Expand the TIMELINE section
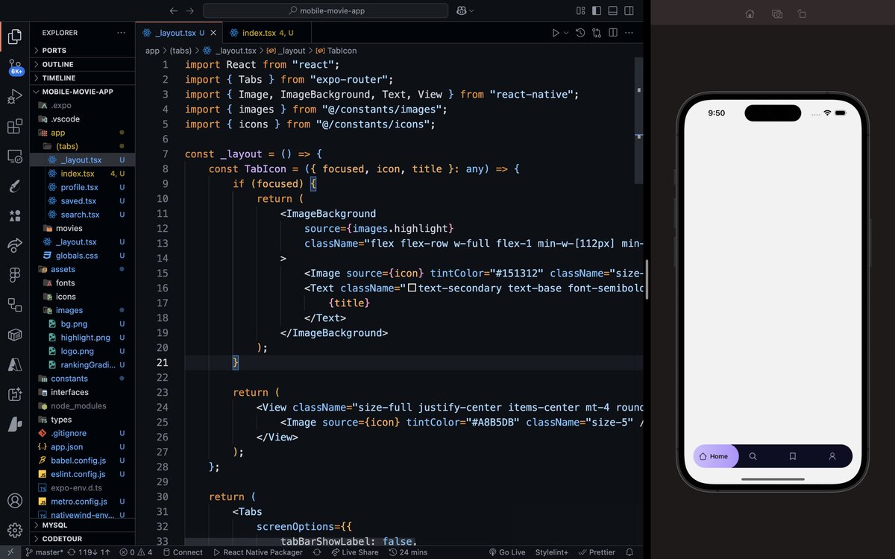Image resolution: width=895 pixels, height=559 pixels. (x=83, y=78)
